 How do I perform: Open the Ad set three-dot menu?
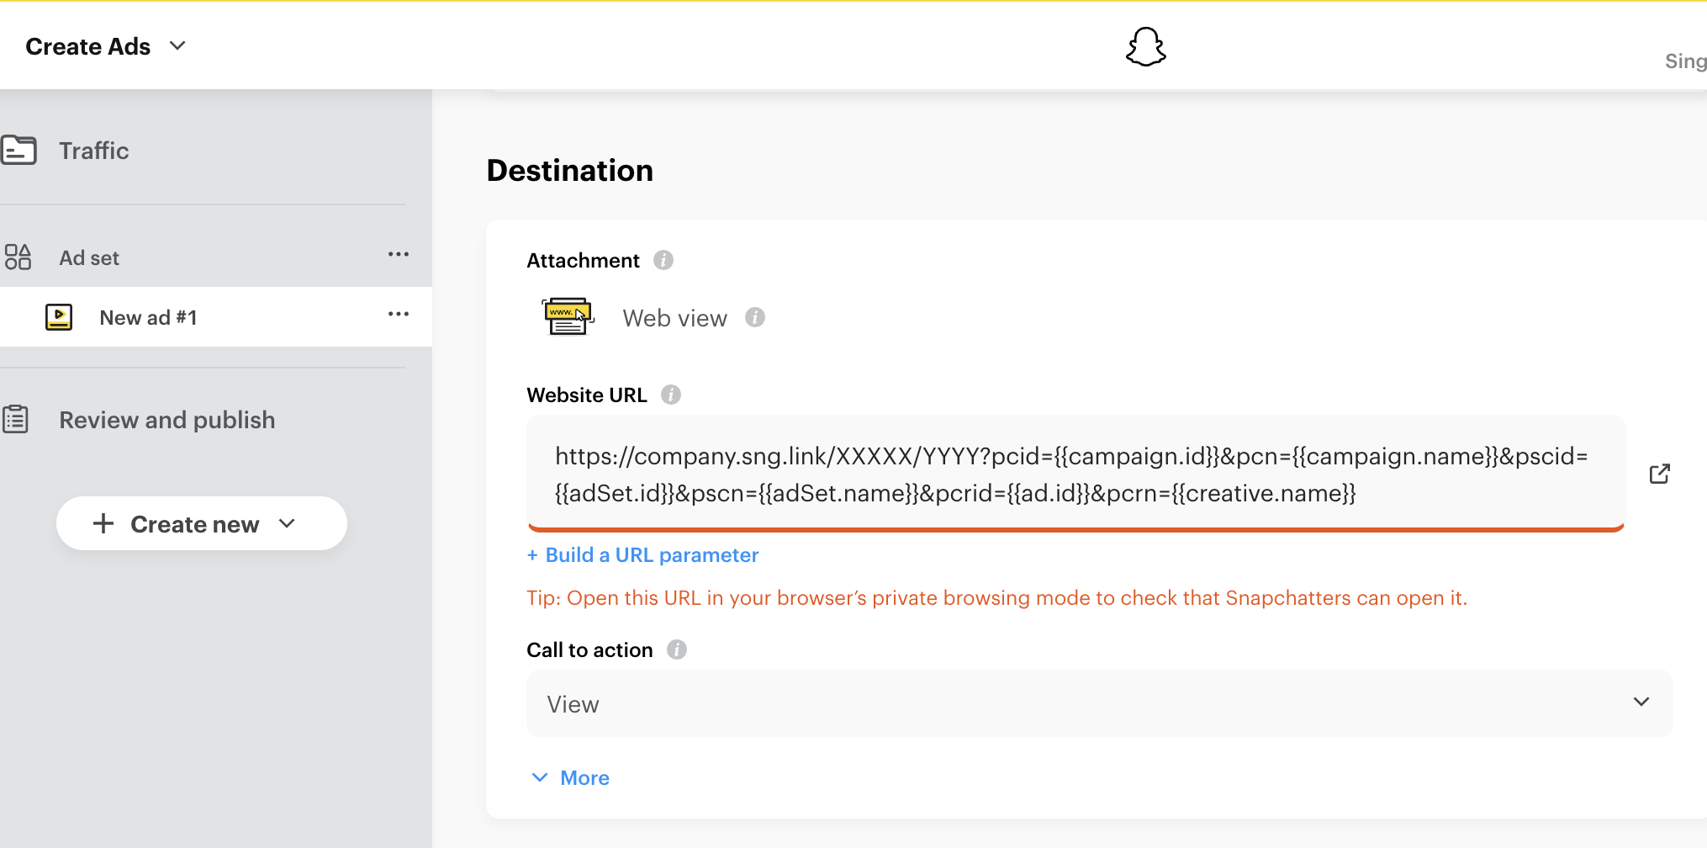(399, 254)
